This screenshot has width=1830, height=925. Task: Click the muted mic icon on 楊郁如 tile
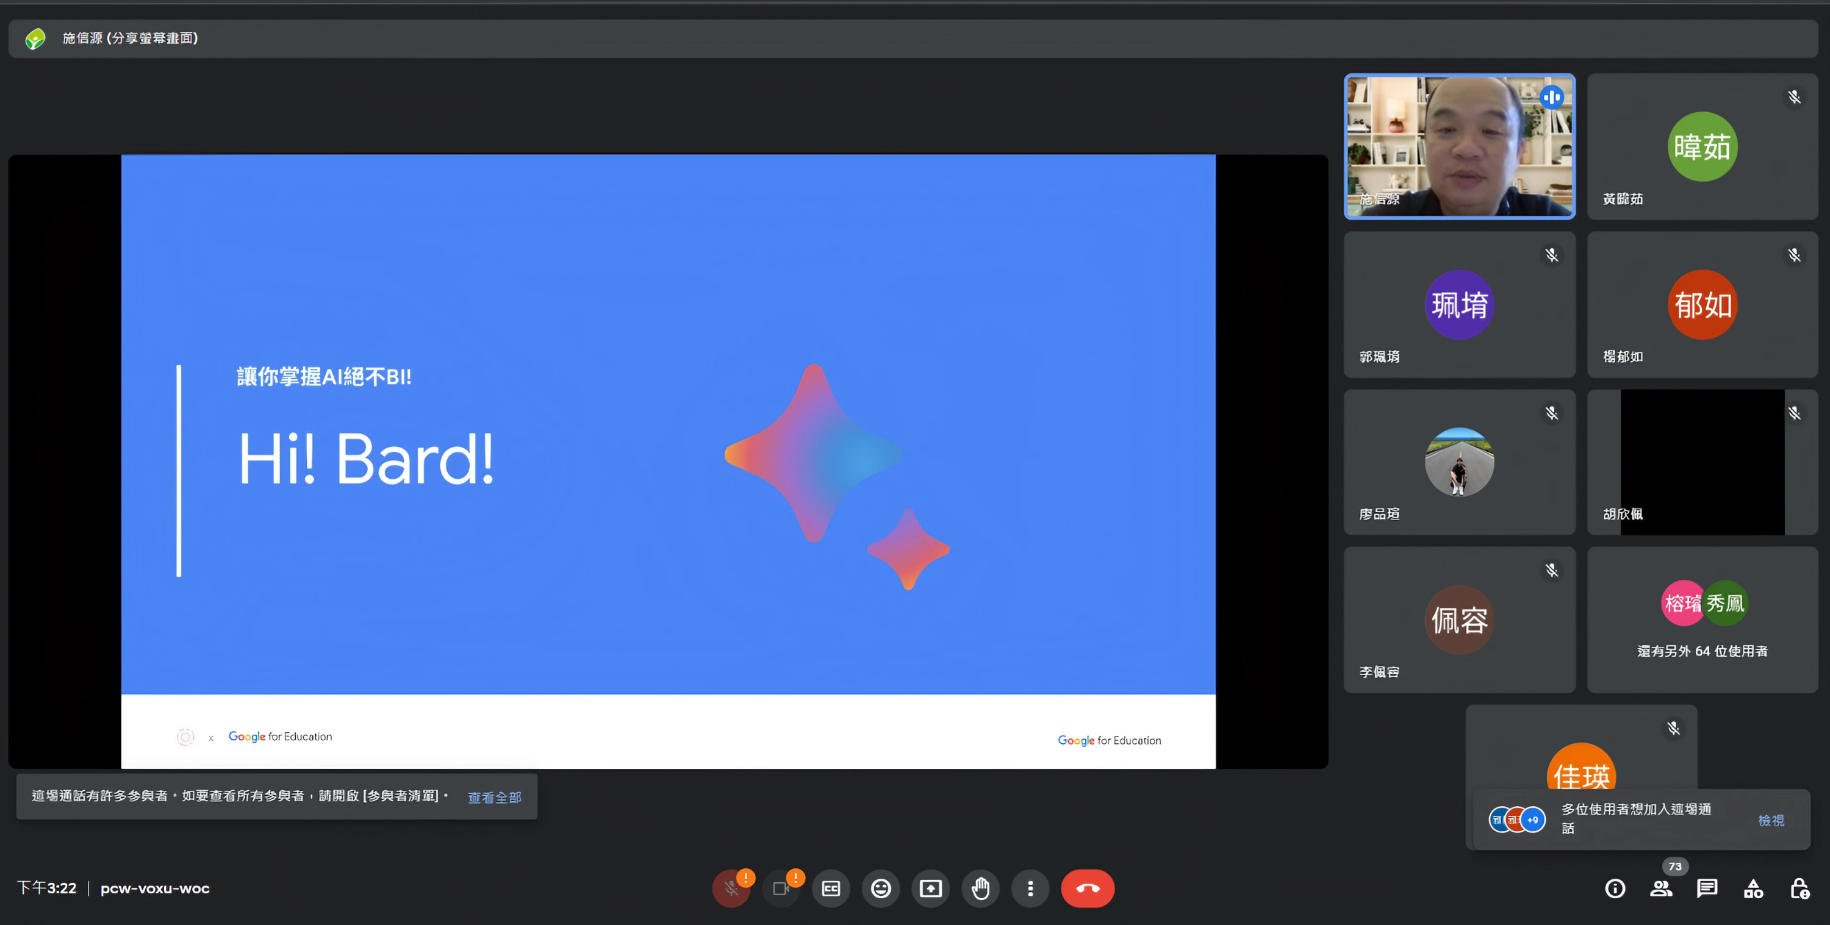1795,255
